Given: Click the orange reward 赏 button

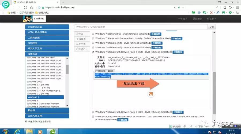Looking at the screenshot, I should click(151, 94).
